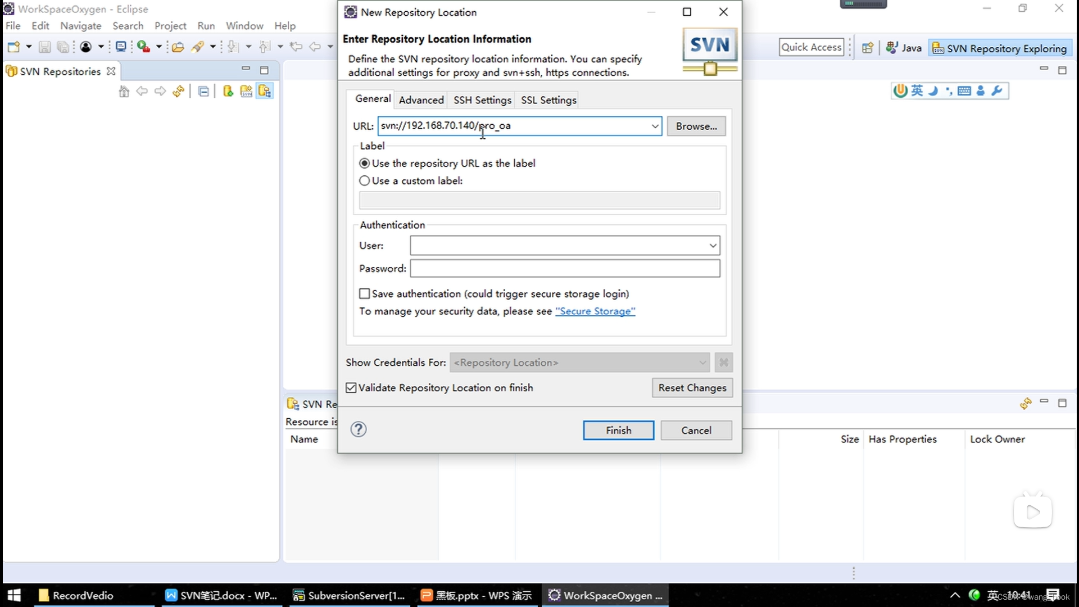Click the moon icon in input method bar
1079x607 pixels.
tap(933, 90)
